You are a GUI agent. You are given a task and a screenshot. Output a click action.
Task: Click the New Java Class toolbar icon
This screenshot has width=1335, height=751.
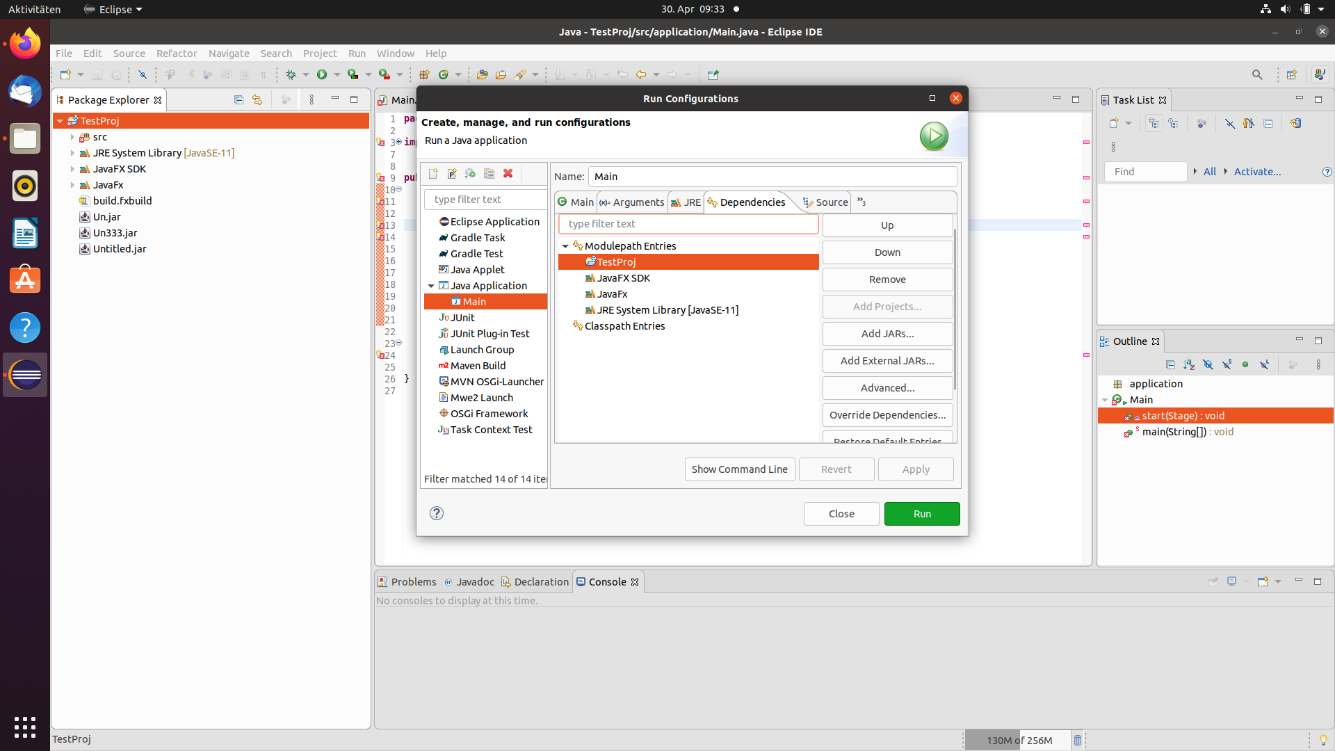[x=444, y=74]
